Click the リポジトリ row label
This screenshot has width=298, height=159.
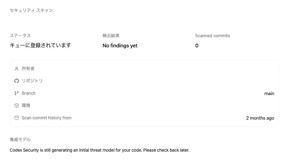pos(32,81)
